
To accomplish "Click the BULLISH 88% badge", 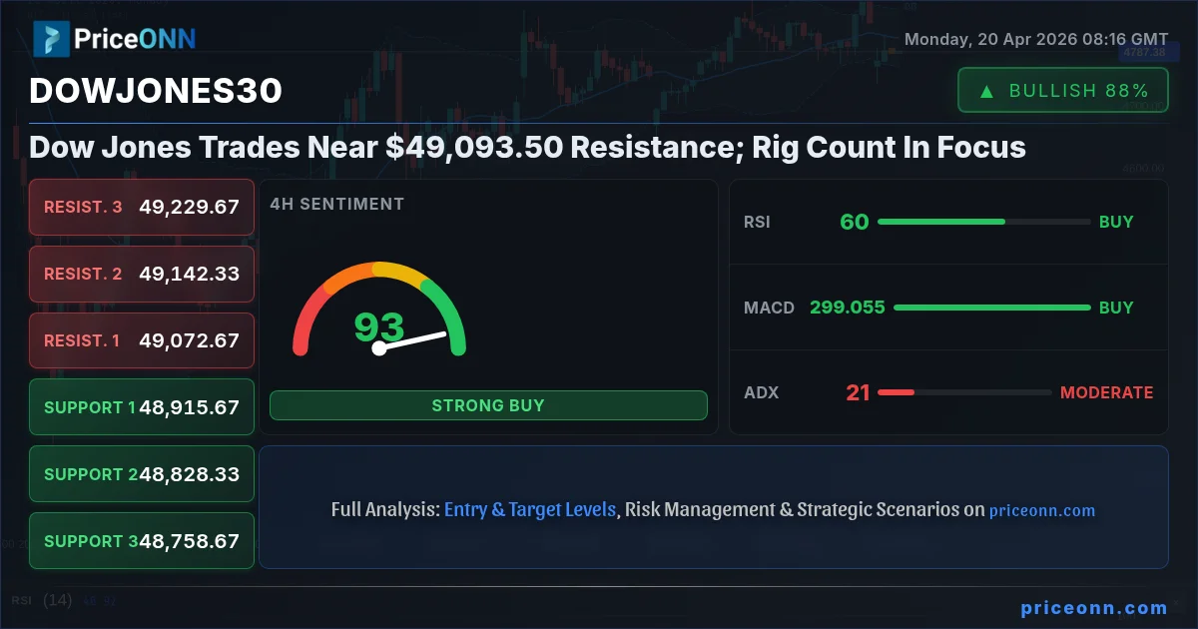I will tap(1062, 90).
